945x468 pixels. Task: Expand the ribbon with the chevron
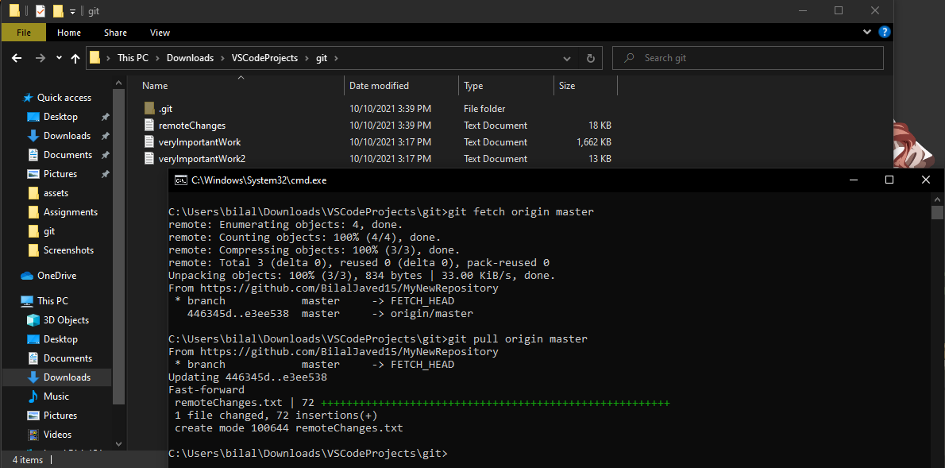[866, 32]
